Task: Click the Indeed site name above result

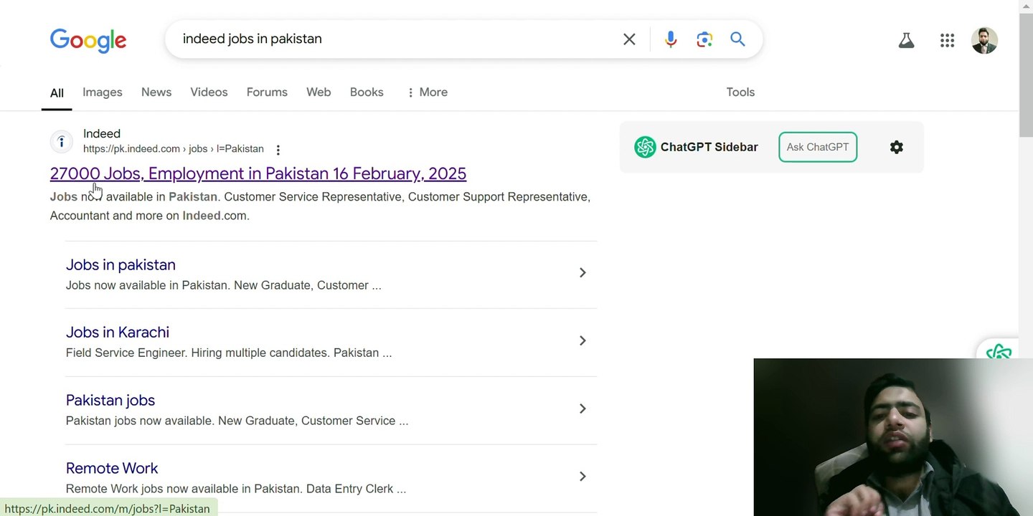Action: [102, 134]
